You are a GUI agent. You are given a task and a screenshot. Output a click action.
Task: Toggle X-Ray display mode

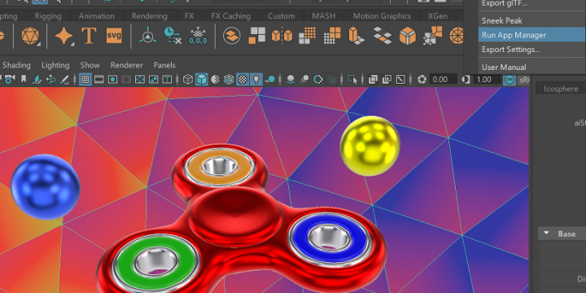373,79
